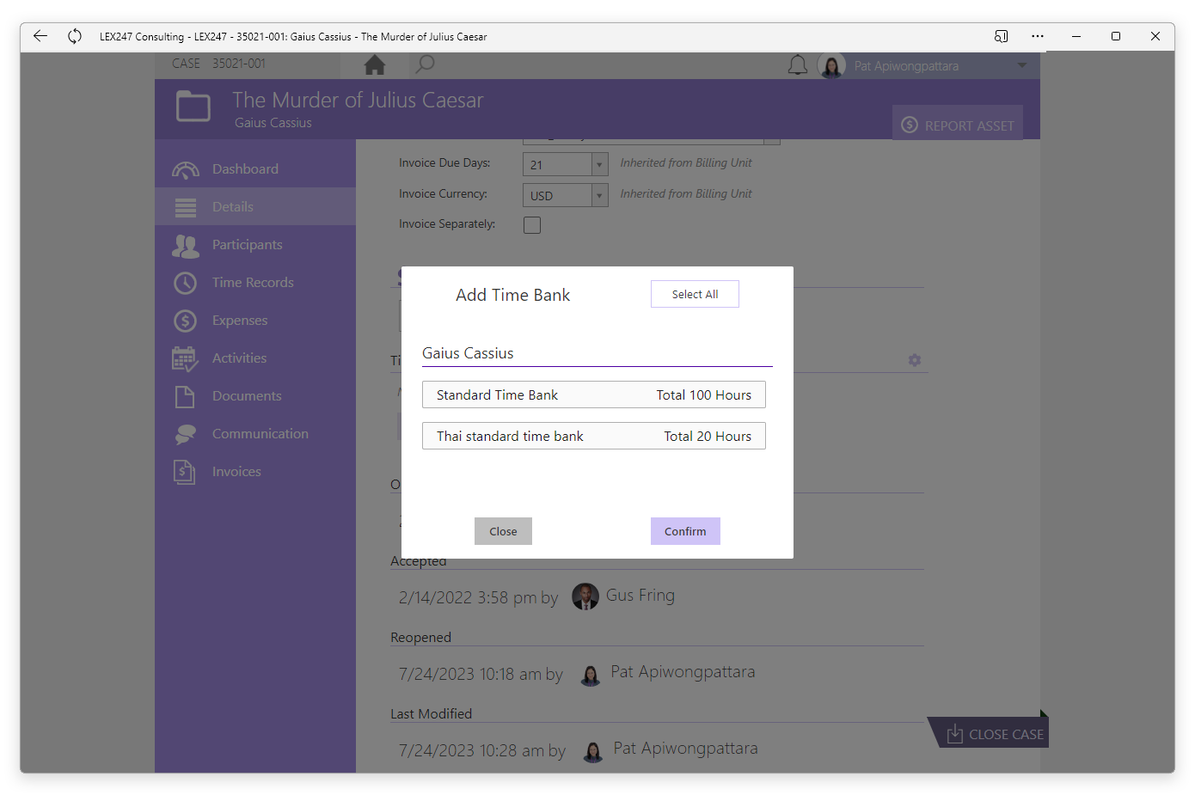This screenshot has width=1195, height=795.
Task: Click the Gus Fring name
Action: tap(640, 595)
